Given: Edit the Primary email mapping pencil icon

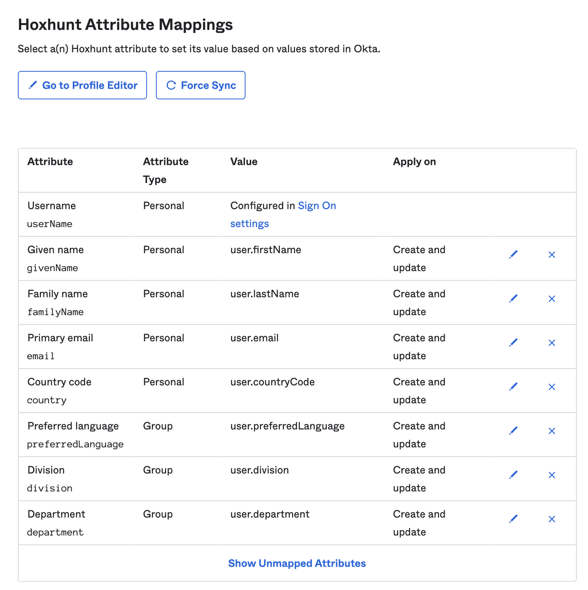Looking at the screenshot, I should pos(513,343).
